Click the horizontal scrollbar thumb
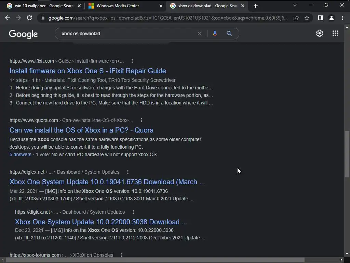Viewport: 350px width, 263px height. click(155, 260)
